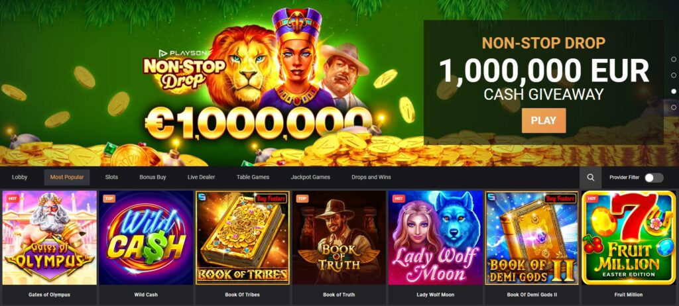Click the Book of Truth title link

click(339, 295)
